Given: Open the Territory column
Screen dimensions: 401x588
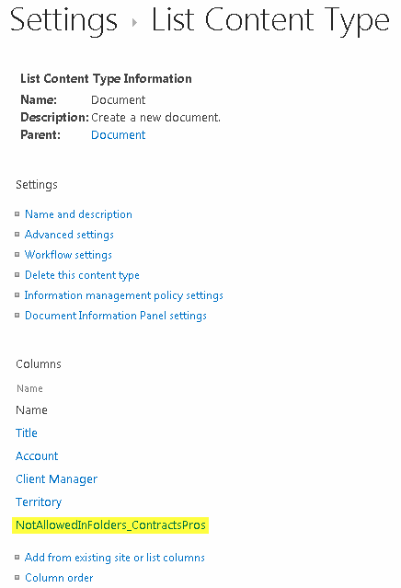Looking at the screenshot, I should point(39,502).
